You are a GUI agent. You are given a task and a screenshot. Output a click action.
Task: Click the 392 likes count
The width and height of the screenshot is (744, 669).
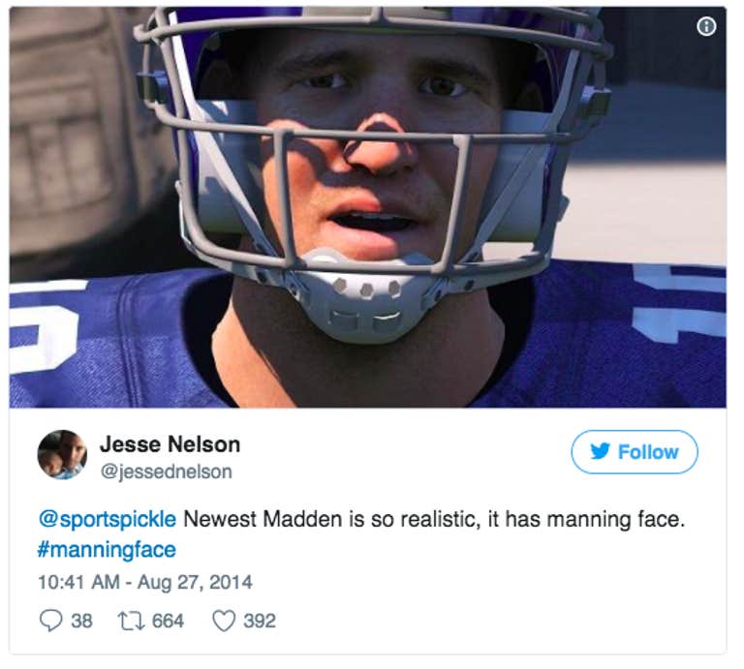(x=260, y=622)
